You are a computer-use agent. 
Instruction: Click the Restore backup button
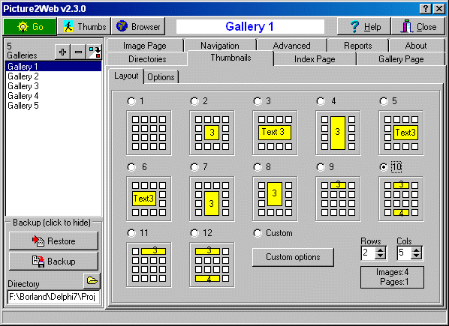[x=53, y=241]
